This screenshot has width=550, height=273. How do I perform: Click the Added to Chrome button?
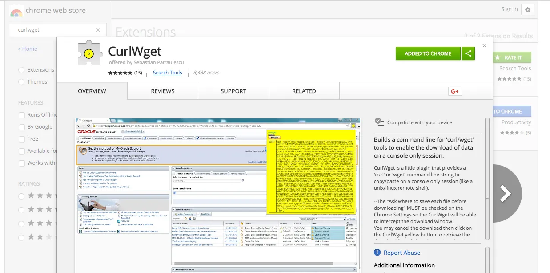click(428, 53)
